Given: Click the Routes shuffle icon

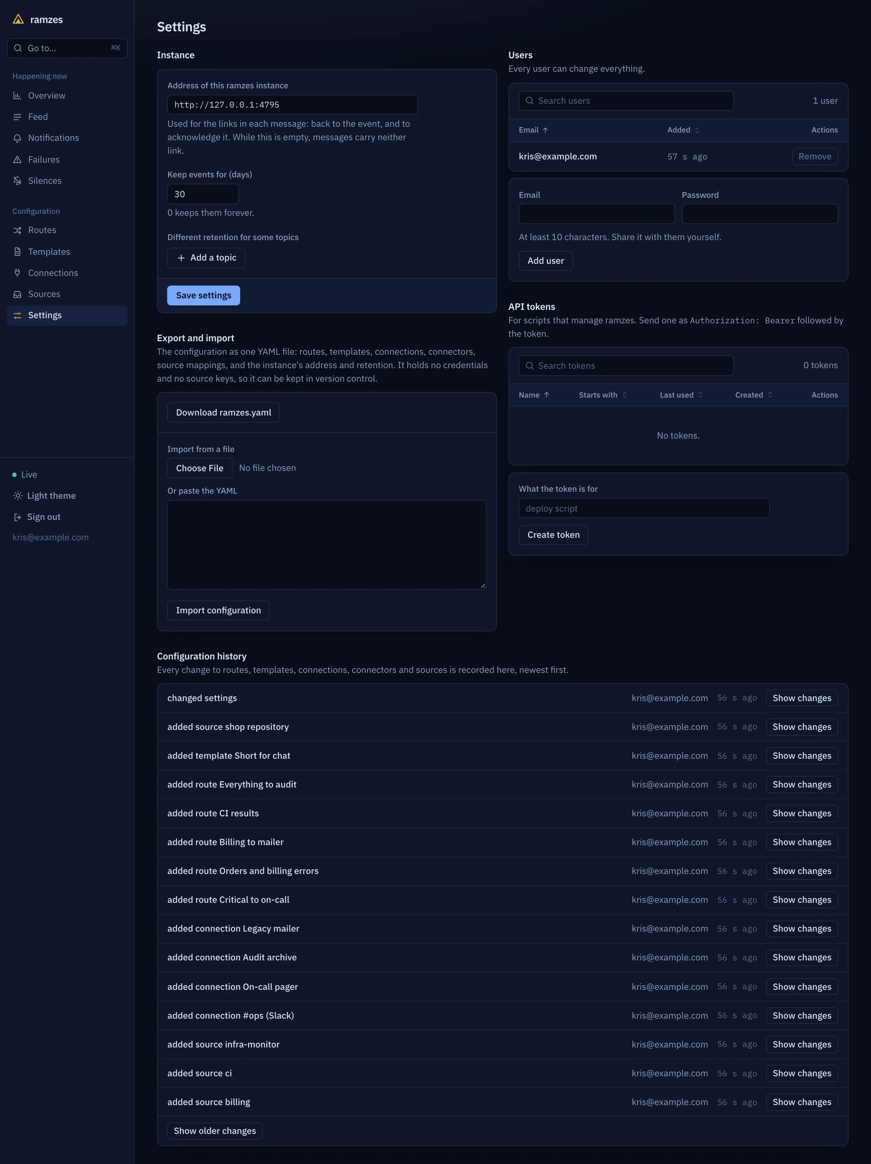Looking at the screenshot, I should coord(17,230).
